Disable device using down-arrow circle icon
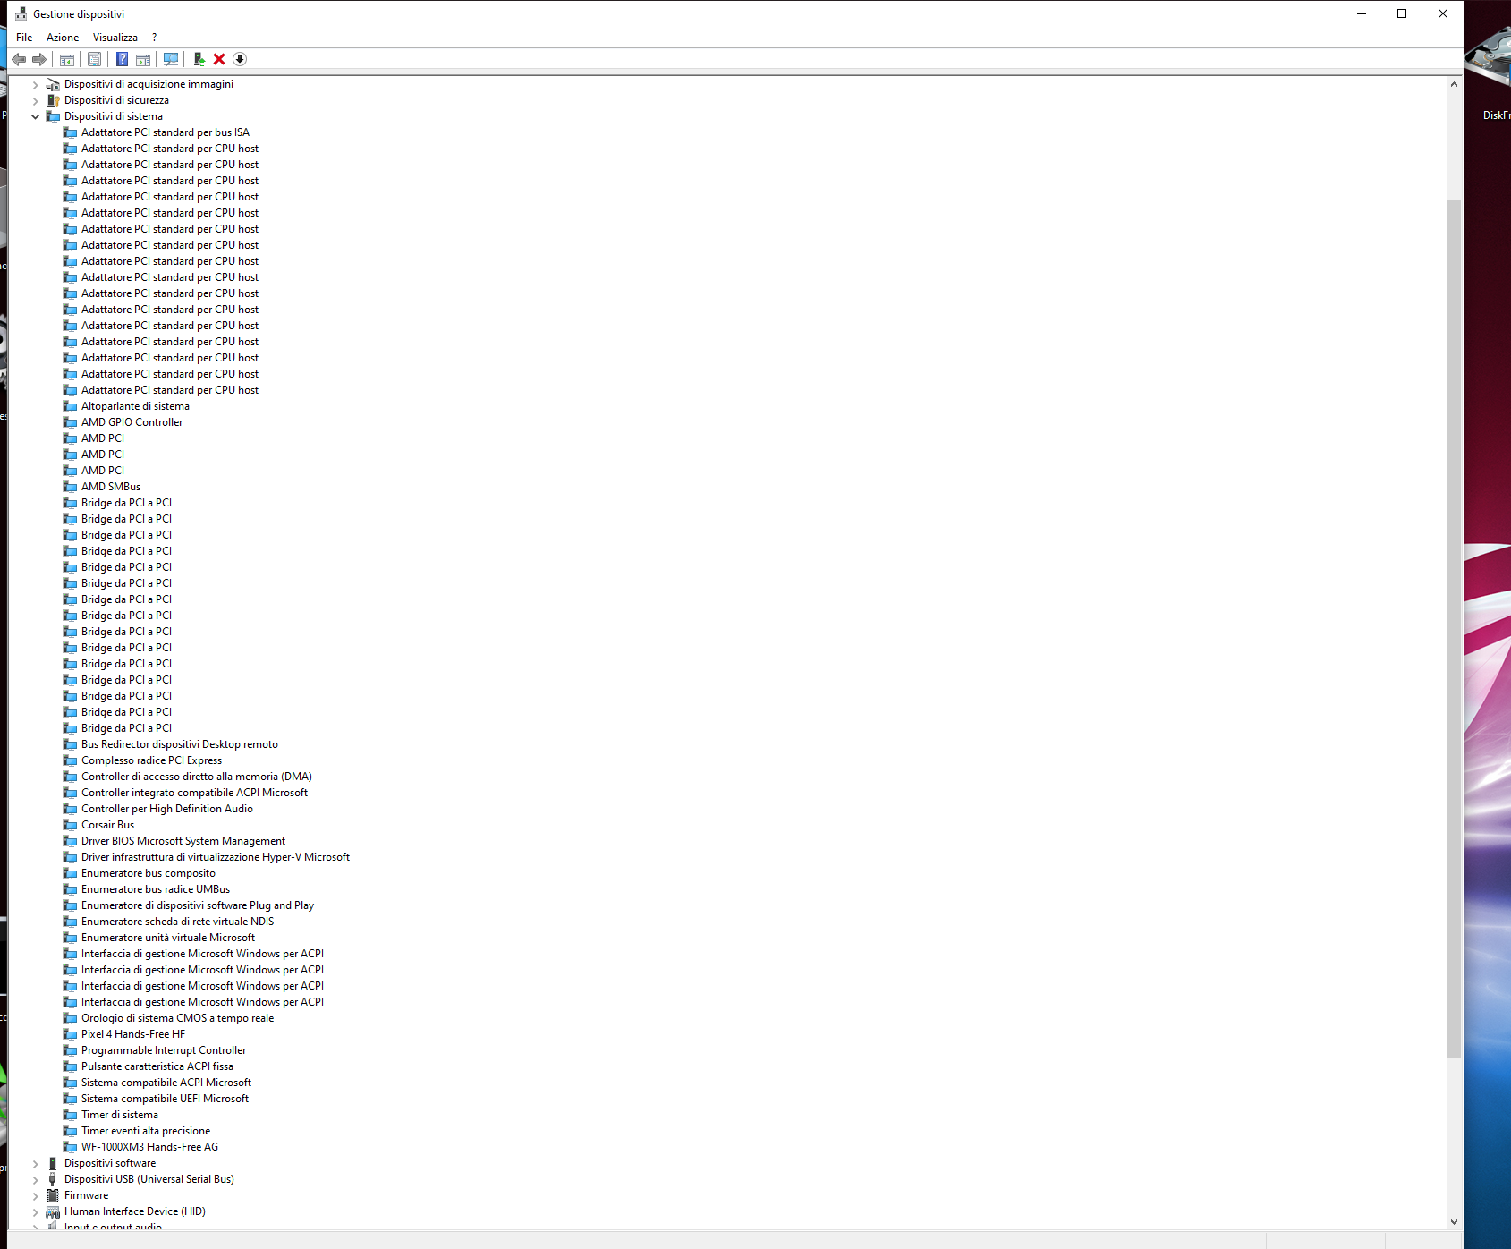The height and width of the screenshot is (1249, 1511). pos(240,59)
